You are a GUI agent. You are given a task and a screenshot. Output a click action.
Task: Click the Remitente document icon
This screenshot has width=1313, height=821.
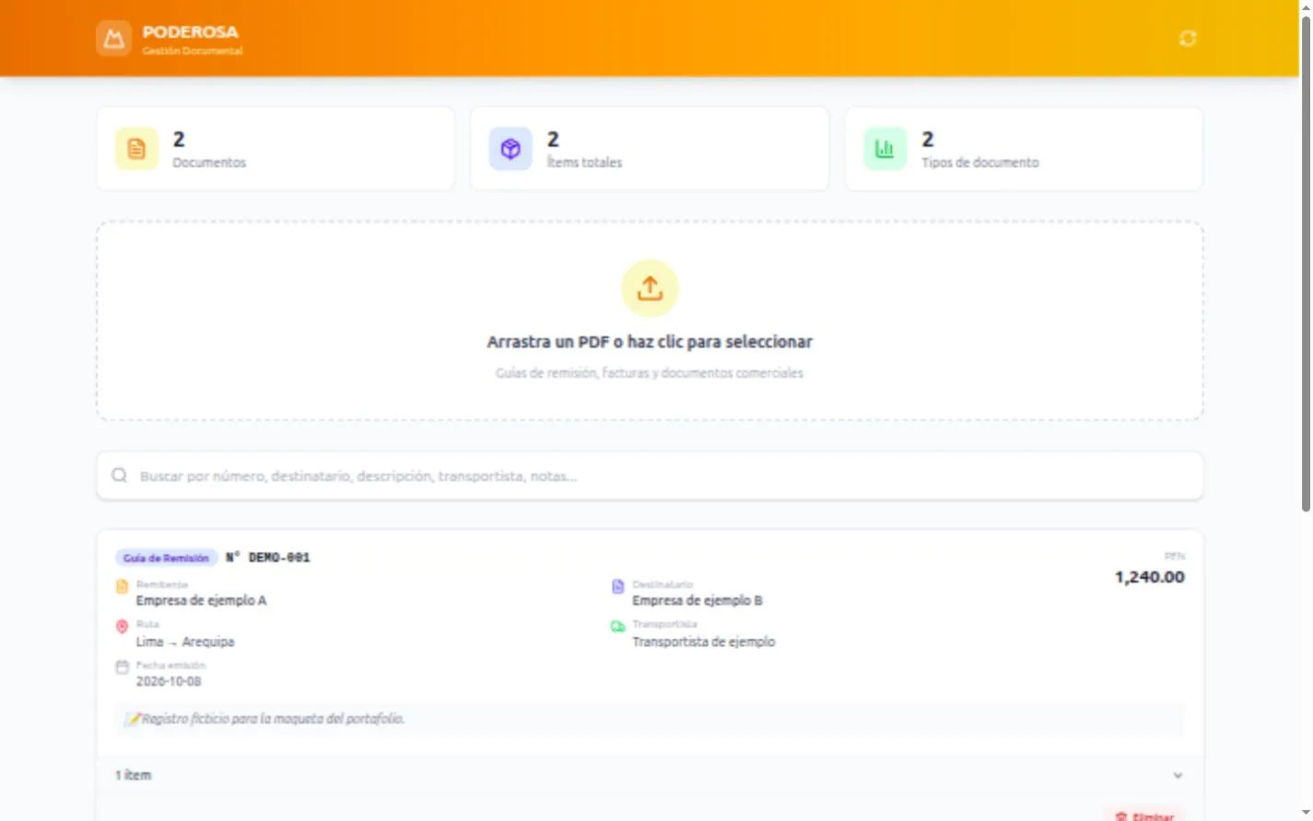point(122,587)
